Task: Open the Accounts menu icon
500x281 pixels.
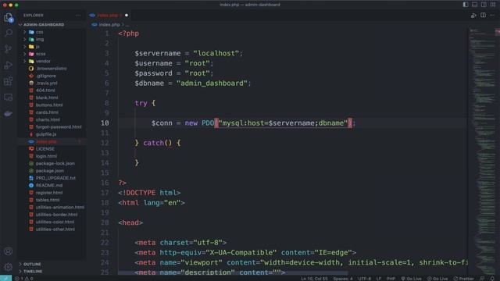Action: click(x=9, y=251)
